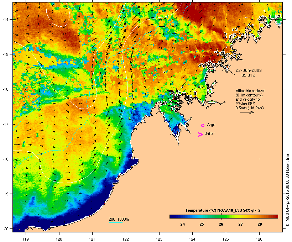
Task: Click the '-18' latitude axis label
Action: coord(5,159)
